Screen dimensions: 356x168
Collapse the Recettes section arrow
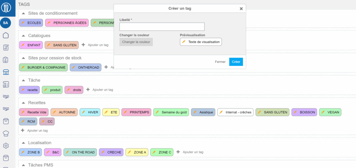coord(24,103)
